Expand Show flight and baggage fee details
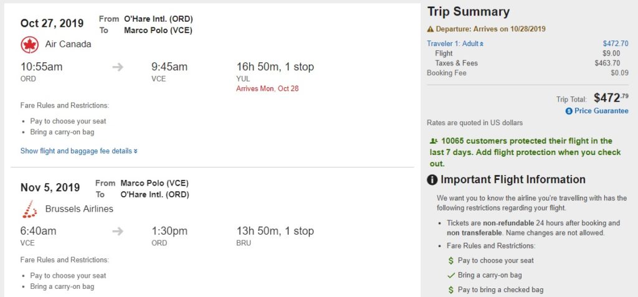 click(79, 151)
